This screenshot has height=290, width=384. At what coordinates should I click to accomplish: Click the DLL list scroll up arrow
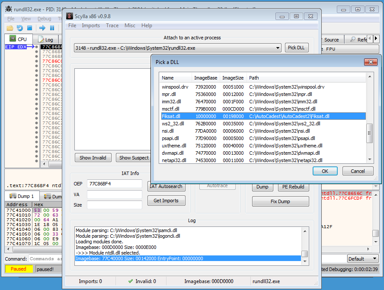pyautogui.click(x=370, y=76)
